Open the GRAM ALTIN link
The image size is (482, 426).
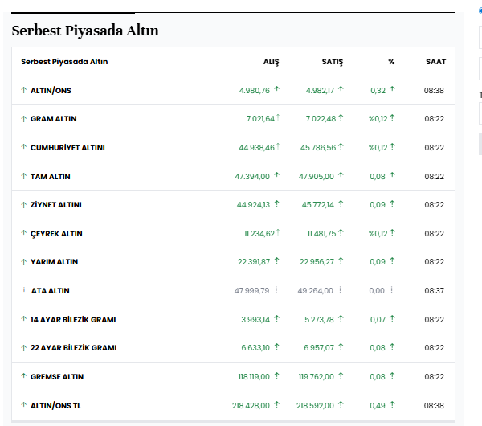pyautogui.click(x=54, y=119)
